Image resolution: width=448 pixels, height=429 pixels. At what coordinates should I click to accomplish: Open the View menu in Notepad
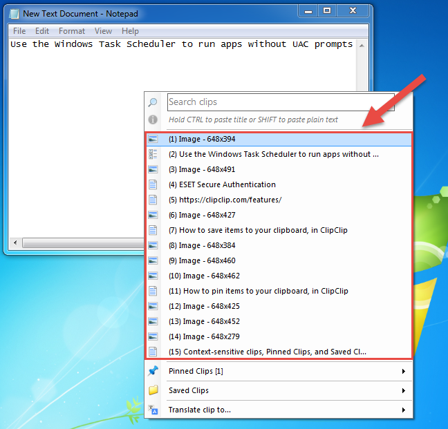(103, 31)
